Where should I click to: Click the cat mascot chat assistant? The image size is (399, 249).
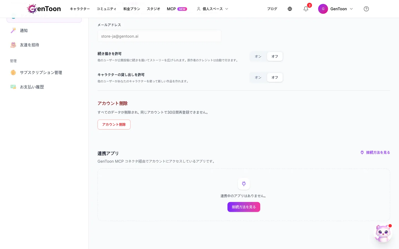pos(383,233)
